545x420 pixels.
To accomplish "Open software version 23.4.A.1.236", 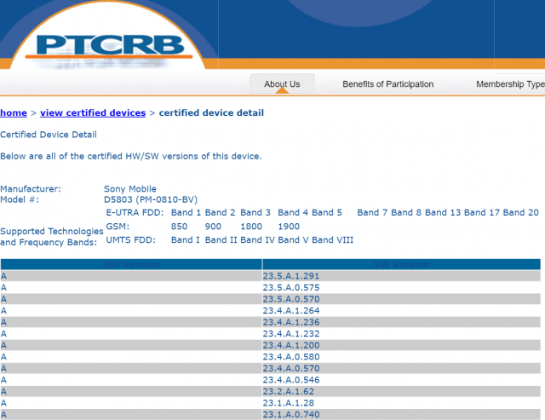I will (291, 322).
